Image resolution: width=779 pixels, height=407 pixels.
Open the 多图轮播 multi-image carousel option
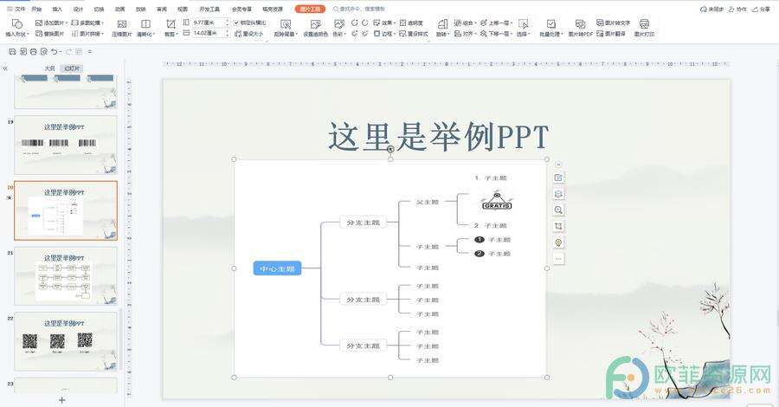[87, 23]
